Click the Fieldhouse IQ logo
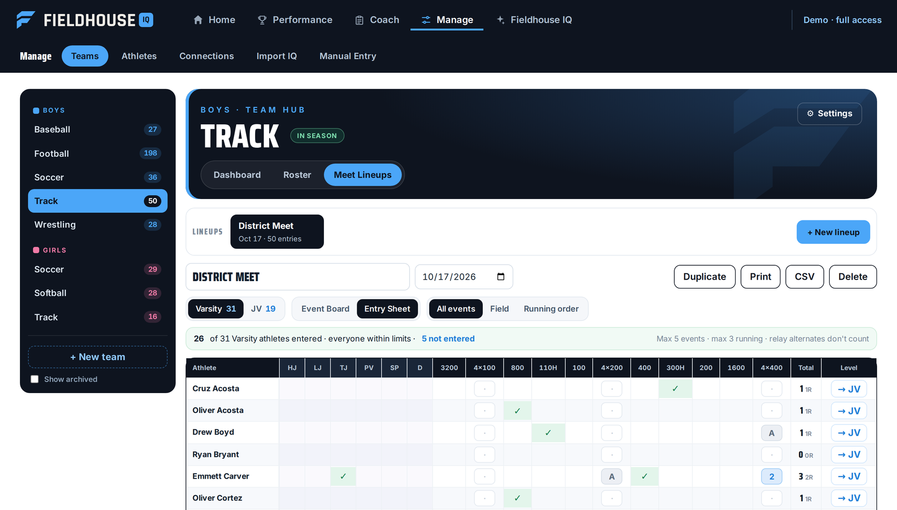897x510 pixels. [84, 20]
